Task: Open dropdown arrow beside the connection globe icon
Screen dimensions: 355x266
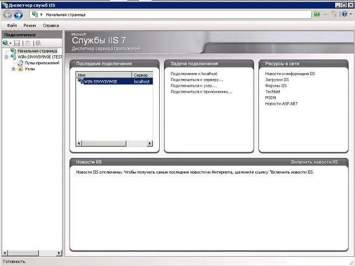Action: tap(10, 43)
